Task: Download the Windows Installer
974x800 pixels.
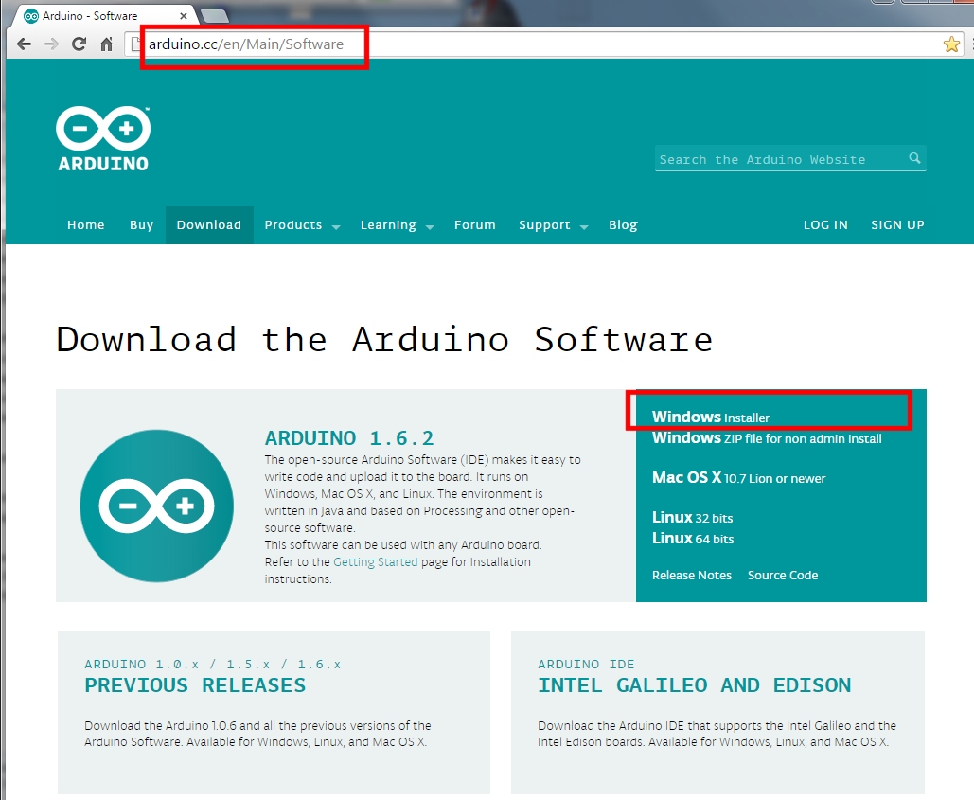Action: (x=711, y=417)
